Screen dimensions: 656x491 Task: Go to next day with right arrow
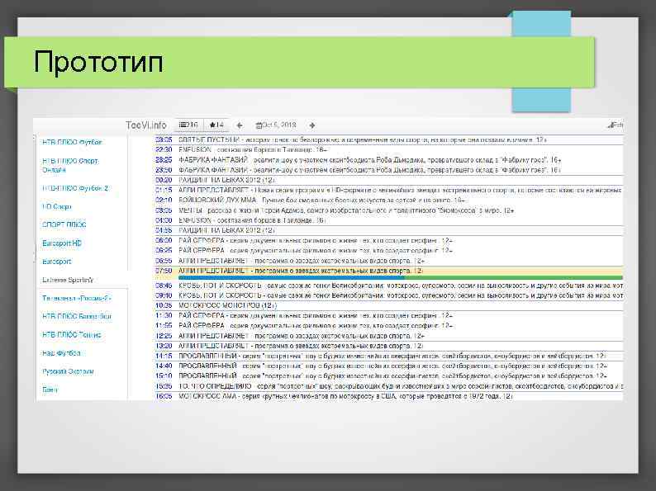312,125
